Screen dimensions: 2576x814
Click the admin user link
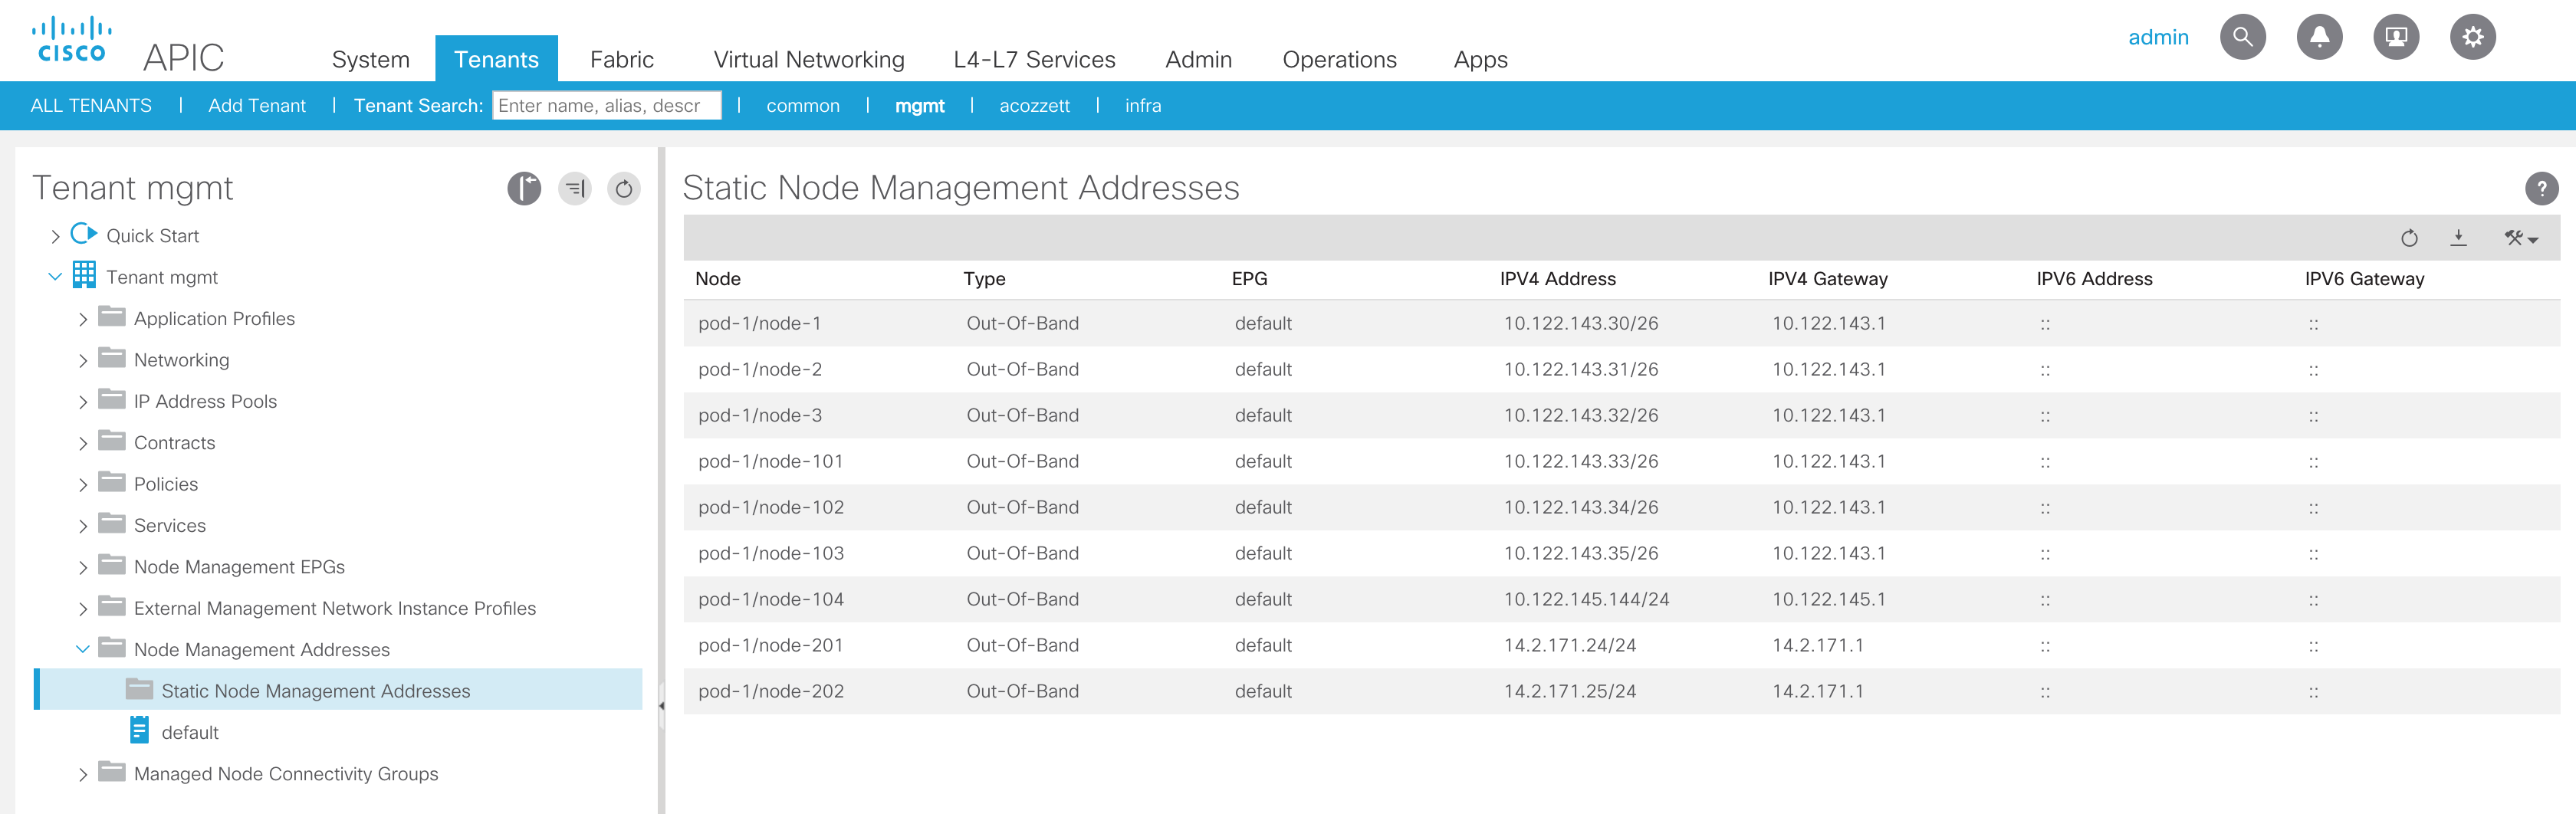coord(2158,38)
